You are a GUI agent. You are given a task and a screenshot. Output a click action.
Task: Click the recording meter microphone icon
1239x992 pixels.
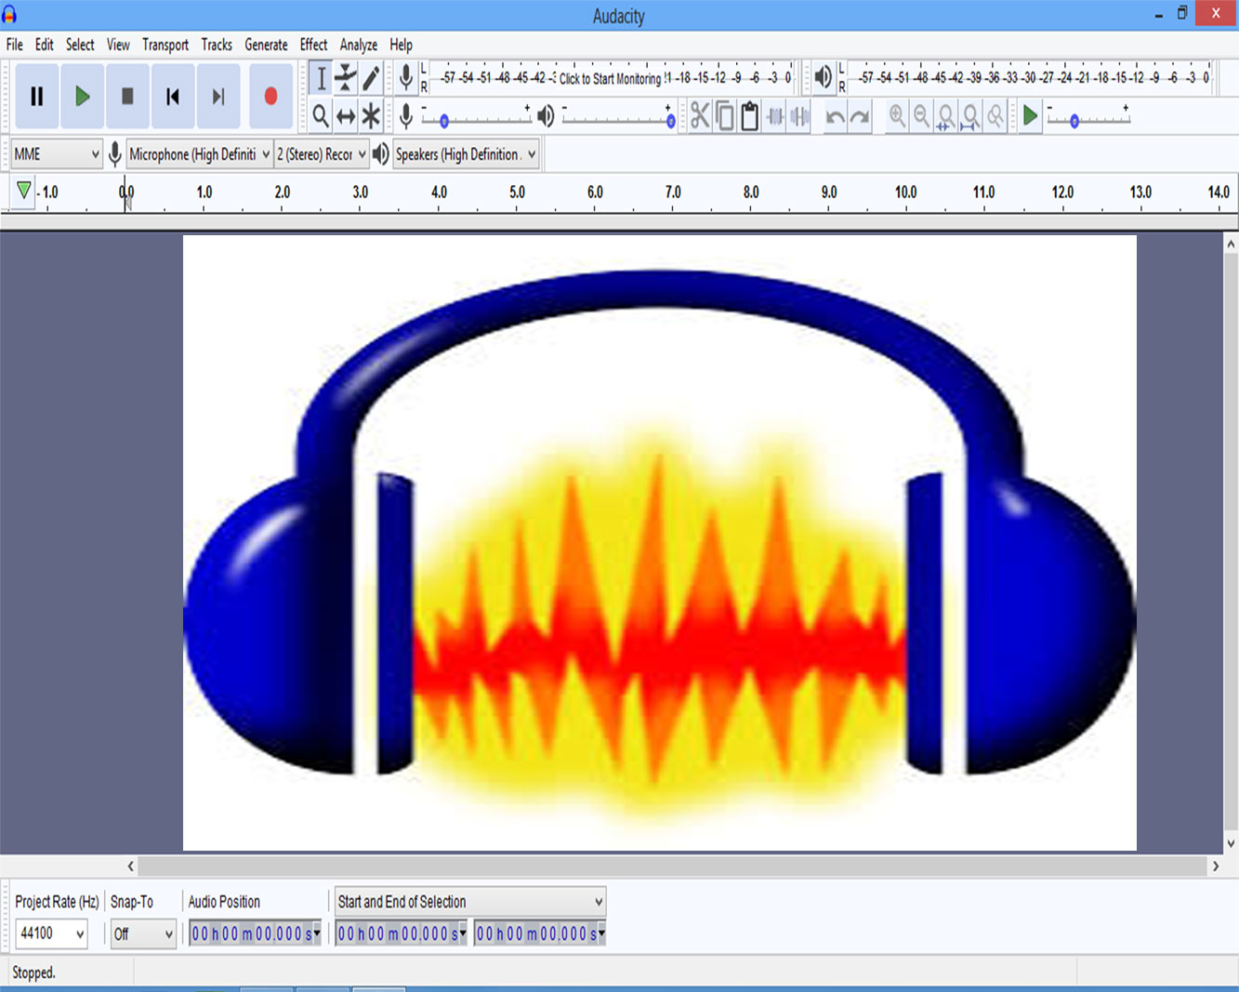(x=406, y=77)
